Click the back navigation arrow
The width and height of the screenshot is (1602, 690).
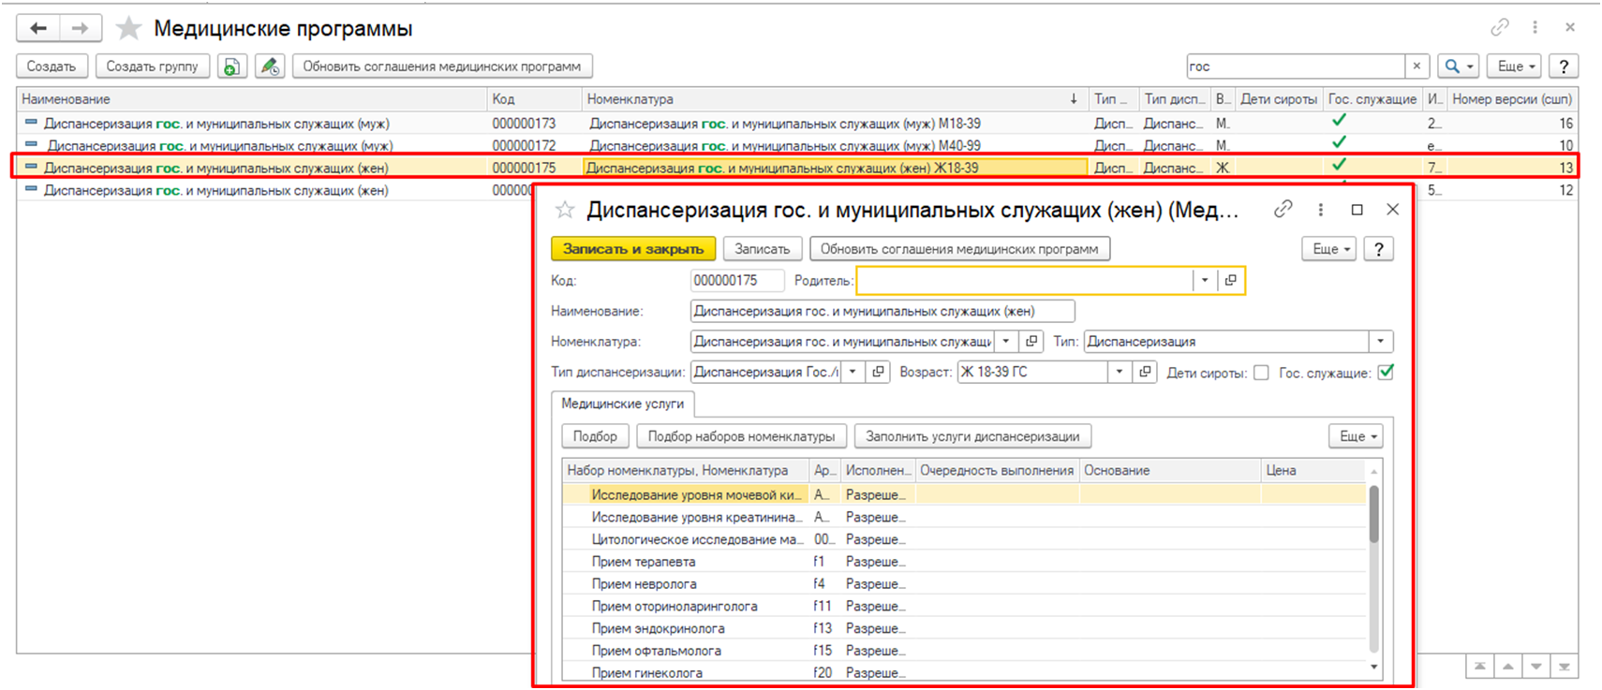pyautogui.click(x=38, y=28)
